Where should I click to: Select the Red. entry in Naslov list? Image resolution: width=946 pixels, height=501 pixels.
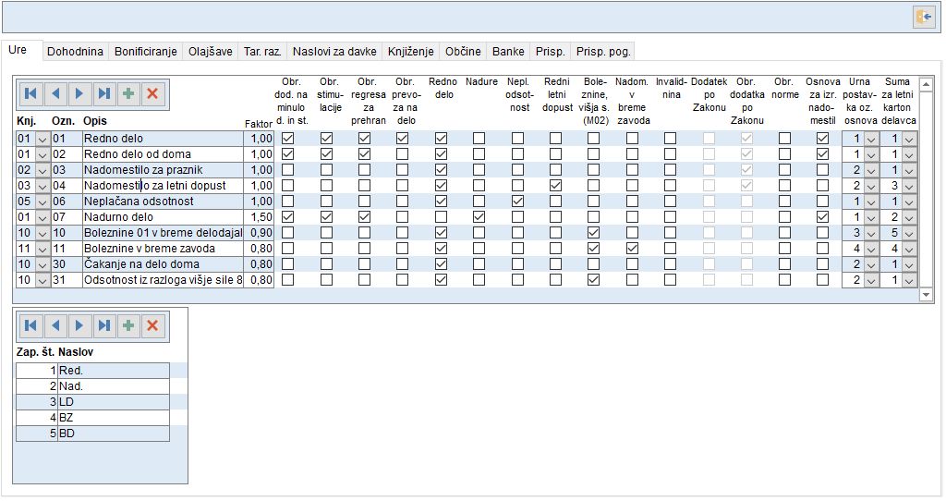tap(114, 371)
